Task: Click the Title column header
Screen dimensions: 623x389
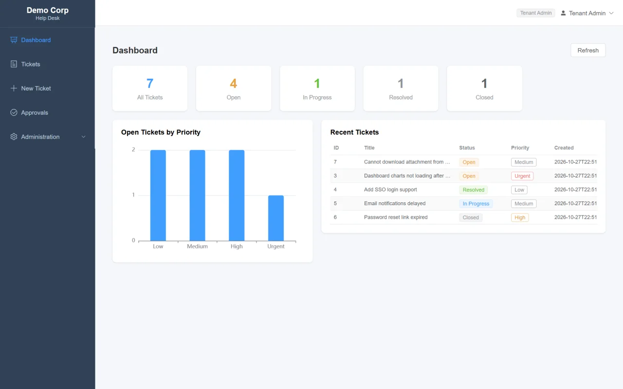Action: (369, 148)
